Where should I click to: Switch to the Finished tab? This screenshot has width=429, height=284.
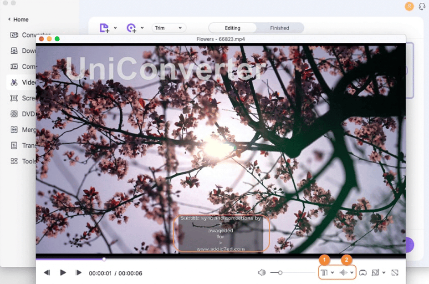(x=280, y=28)
